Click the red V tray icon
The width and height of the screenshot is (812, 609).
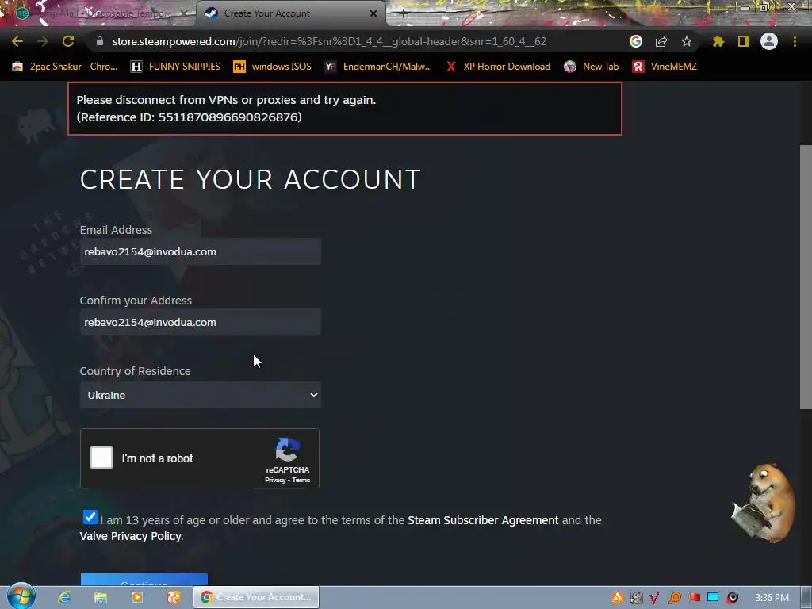654,598
